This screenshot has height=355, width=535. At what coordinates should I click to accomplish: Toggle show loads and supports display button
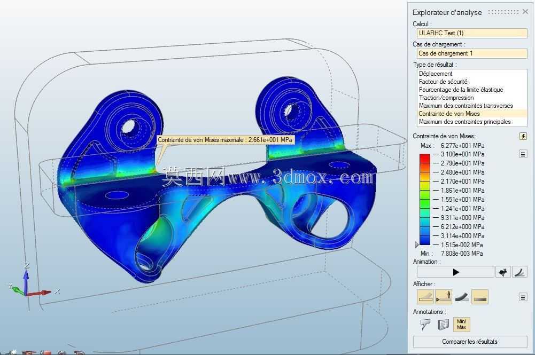click(x=444, y=297)
